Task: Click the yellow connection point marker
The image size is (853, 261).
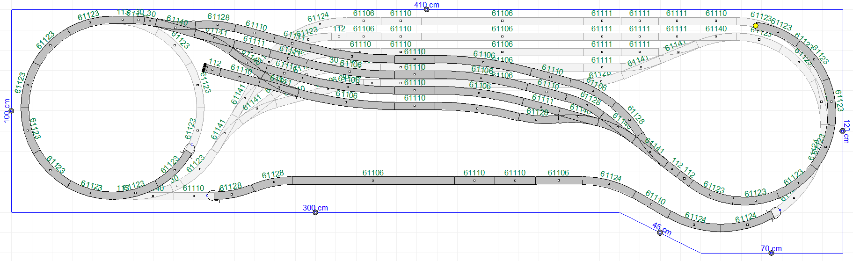Action: [755, 26]
